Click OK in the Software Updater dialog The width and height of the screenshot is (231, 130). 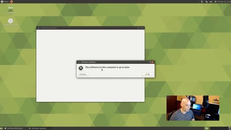tap(147, 74)
